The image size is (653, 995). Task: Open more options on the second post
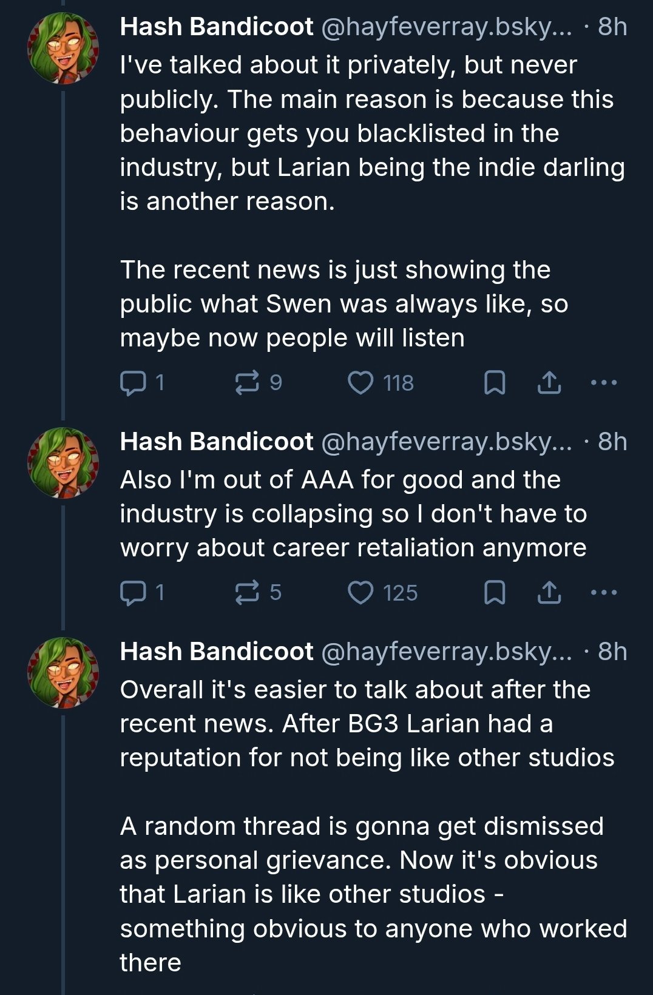point(604,593)
